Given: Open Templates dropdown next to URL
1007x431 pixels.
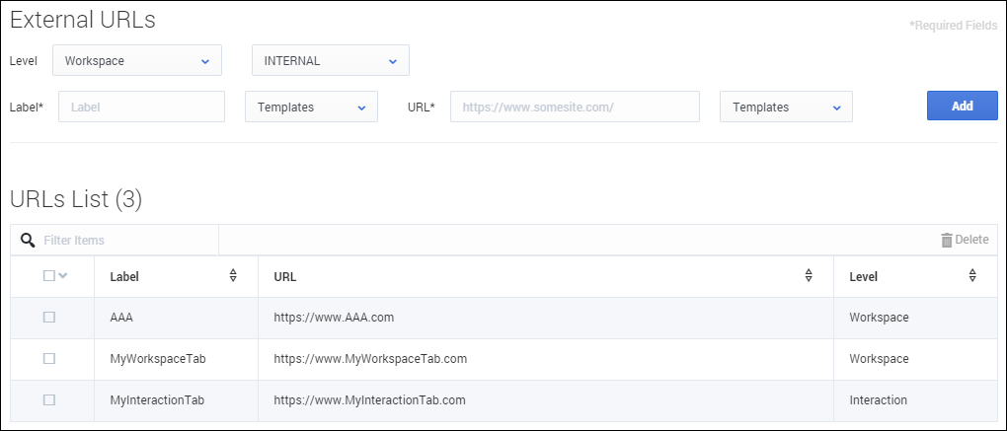Looking at the screenshot, I should (786, 107).
